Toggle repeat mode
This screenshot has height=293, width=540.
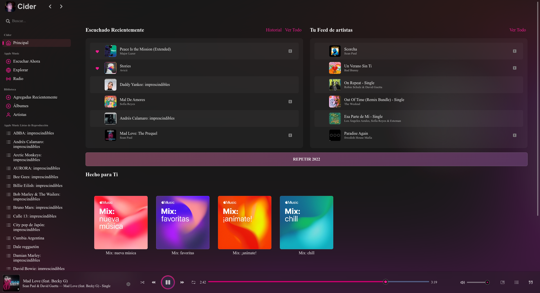[x=193, y=282]
